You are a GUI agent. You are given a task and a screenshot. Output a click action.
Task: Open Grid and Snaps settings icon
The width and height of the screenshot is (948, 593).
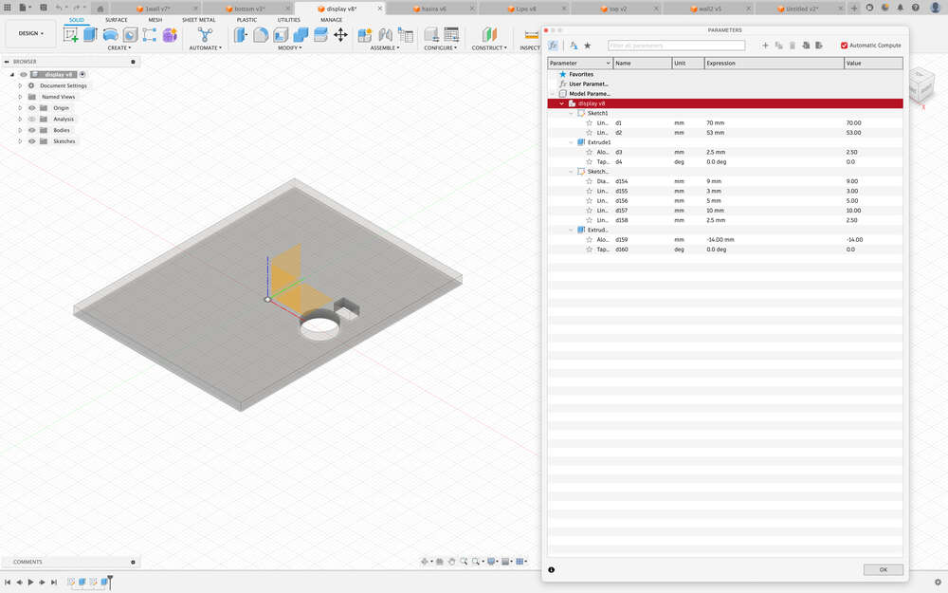pyautogui.click(x=520, y=562)
